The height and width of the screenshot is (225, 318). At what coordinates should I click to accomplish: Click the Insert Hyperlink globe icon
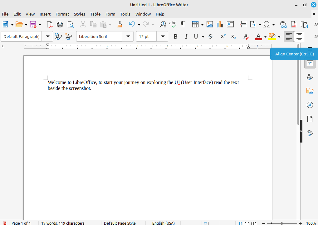coord(283,25)
